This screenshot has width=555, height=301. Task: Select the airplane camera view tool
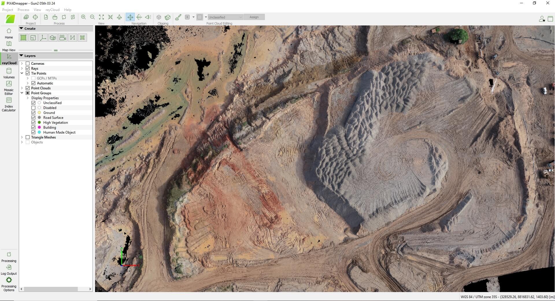coord(119,17)
